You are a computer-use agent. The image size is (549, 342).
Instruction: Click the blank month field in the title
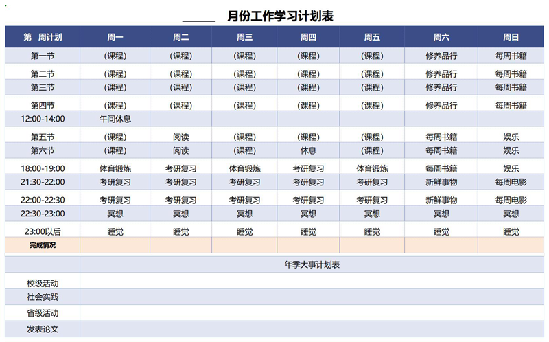tap(200, 16)
